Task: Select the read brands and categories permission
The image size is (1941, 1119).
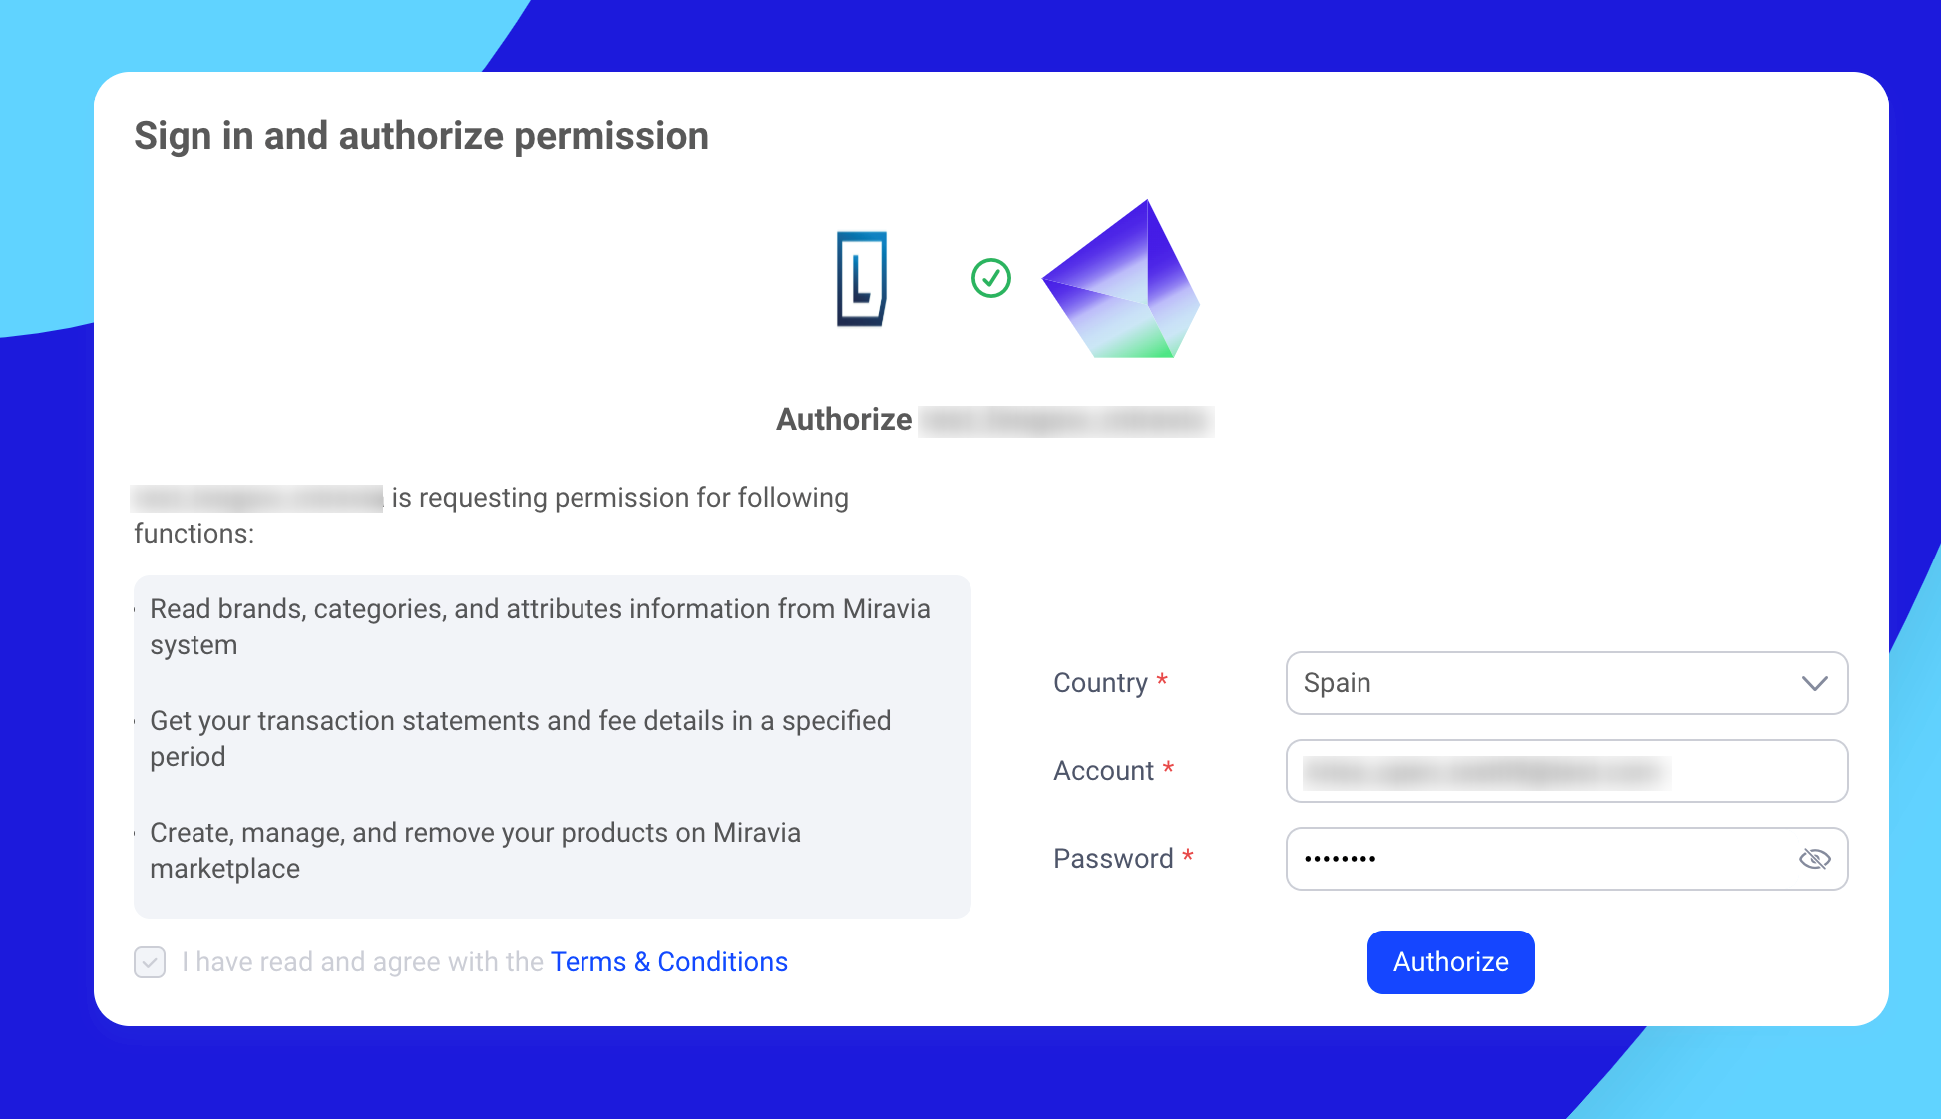Action: click(539, 626)
